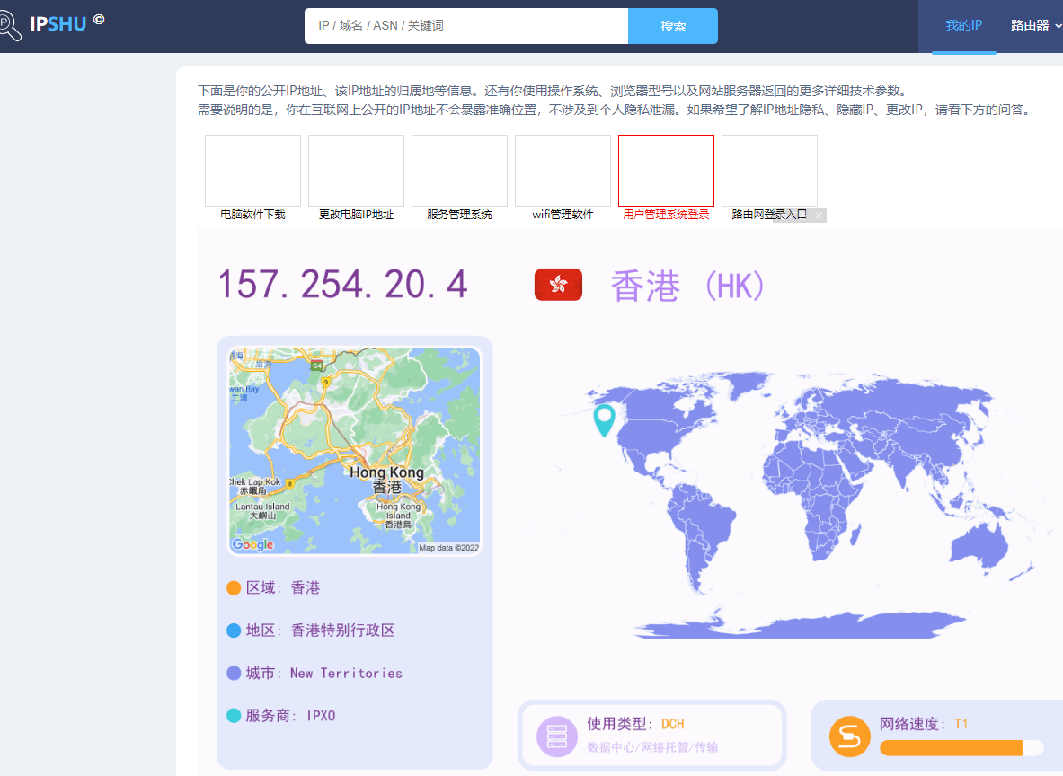The width and height of the screenshot is (1063, 776).
Task: Click the orange network speed icon
Action: coord(849,736)
